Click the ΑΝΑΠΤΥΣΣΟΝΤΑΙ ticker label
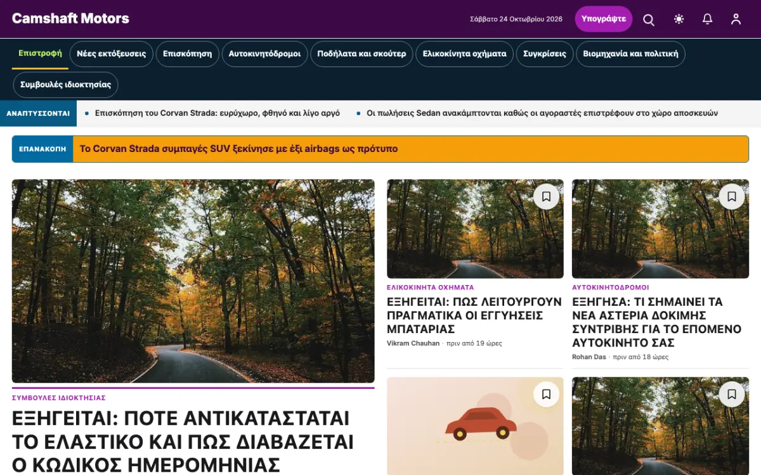The height and width of the screenshot is (475, 761). [x=38, y=113]
